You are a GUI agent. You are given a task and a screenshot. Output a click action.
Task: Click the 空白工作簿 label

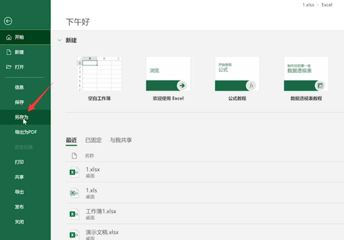pos(99,99)
